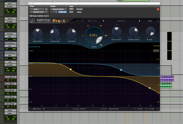Click the vol -13.8 field on Analog 8 track

coord(11,39)
